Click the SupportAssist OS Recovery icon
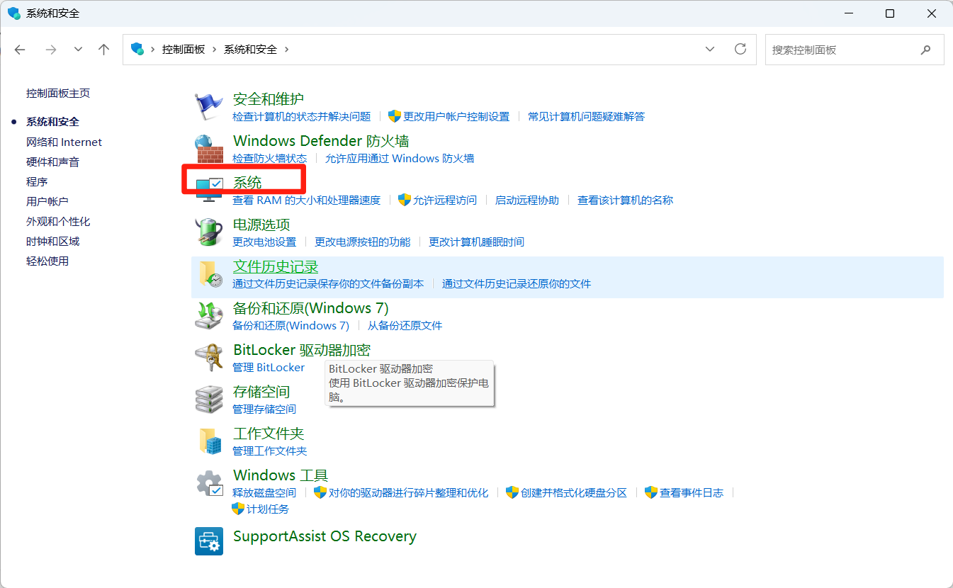The height and width of the screenshot is (588, 953). 208,541
